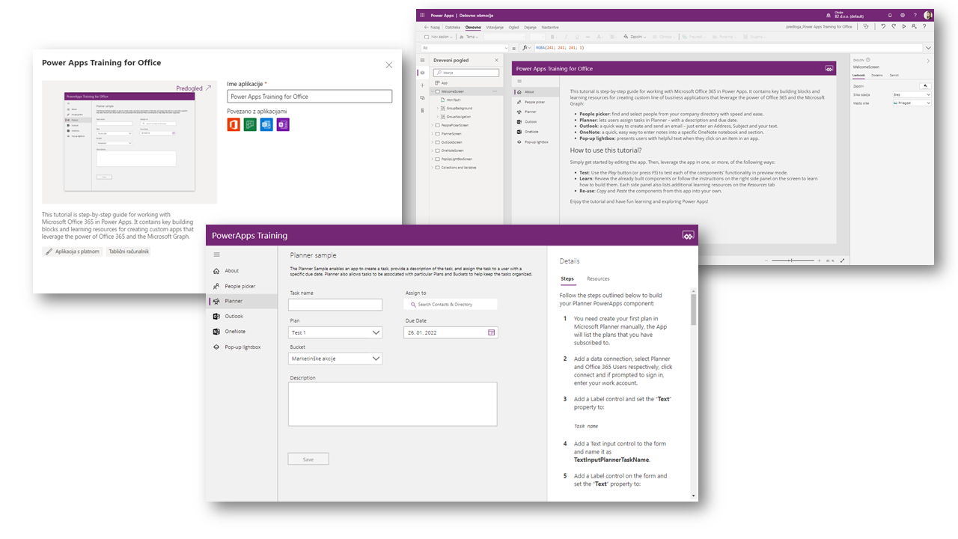This screenshot has width=958, height=539.
Task: Click the Ime aplikacije text field
Action: [x=309, y=97]
